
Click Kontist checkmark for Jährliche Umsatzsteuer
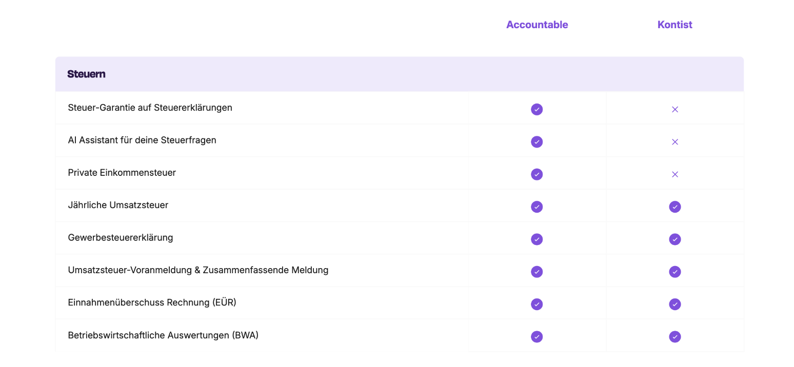tap(674, 207)
